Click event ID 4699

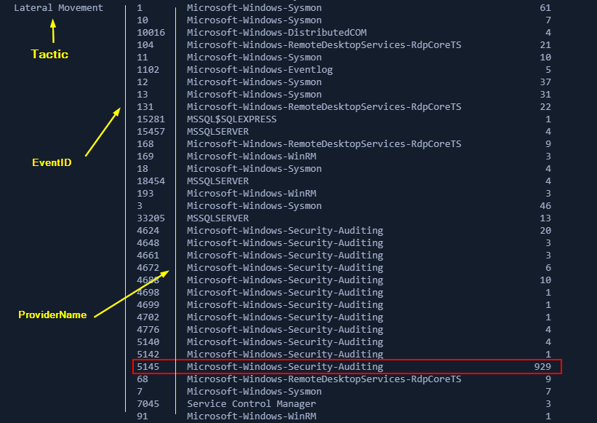coord(148,305)
